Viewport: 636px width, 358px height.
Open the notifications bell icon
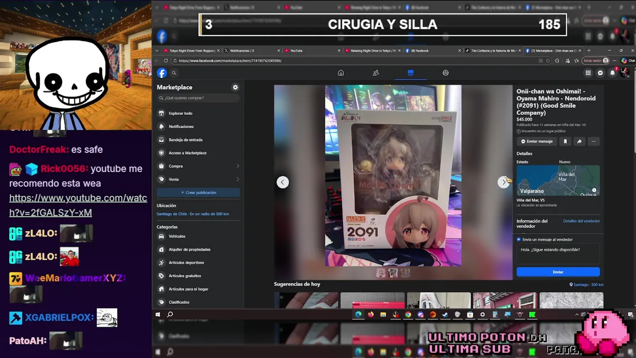(x=613, y=73)
